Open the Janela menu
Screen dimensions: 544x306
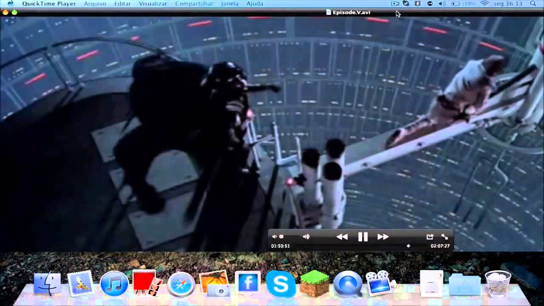point(230,3)
